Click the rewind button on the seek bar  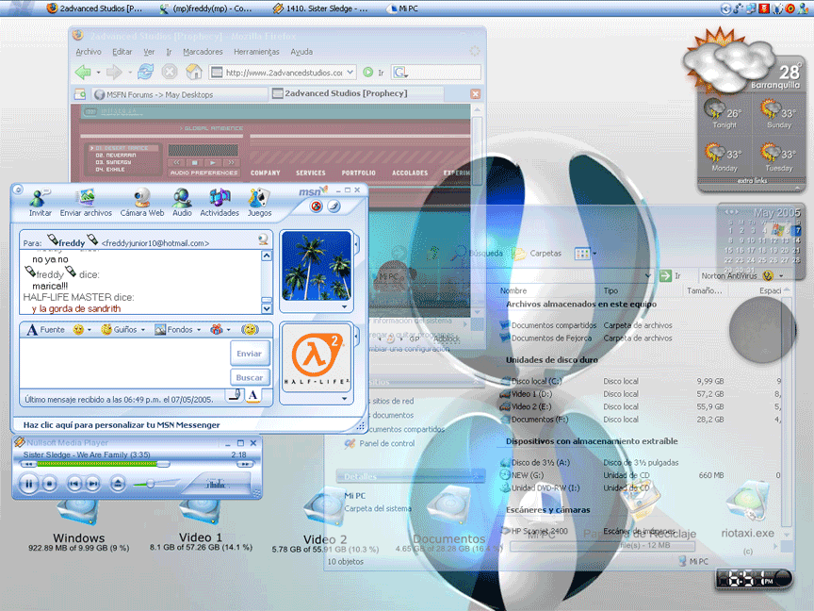click(28, 464)
